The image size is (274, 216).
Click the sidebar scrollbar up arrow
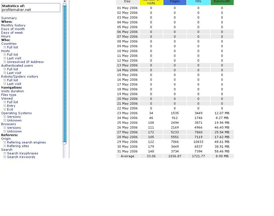[64, 1]
